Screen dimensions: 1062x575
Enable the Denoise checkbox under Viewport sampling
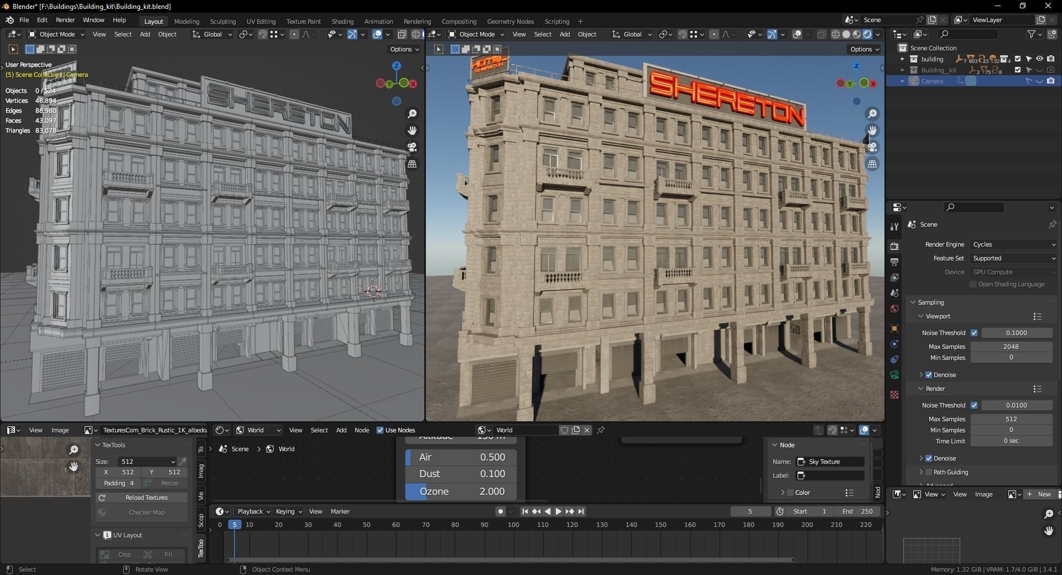(928, 374)
